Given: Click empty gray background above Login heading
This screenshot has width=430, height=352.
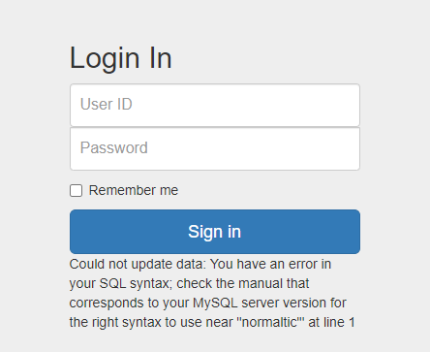Looking at the screenshot, I should (215, 19).
